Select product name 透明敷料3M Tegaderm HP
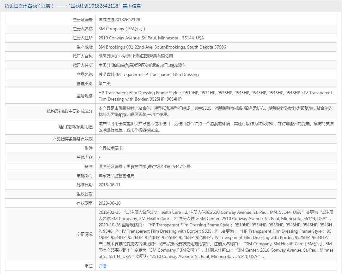Viewport: 342px width, 274px height. (123, 74)
